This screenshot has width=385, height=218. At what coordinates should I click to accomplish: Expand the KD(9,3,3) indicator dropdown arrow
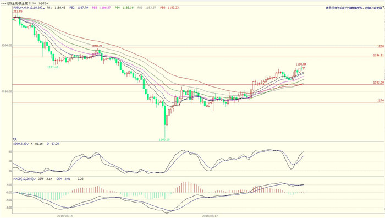(28, 144)
